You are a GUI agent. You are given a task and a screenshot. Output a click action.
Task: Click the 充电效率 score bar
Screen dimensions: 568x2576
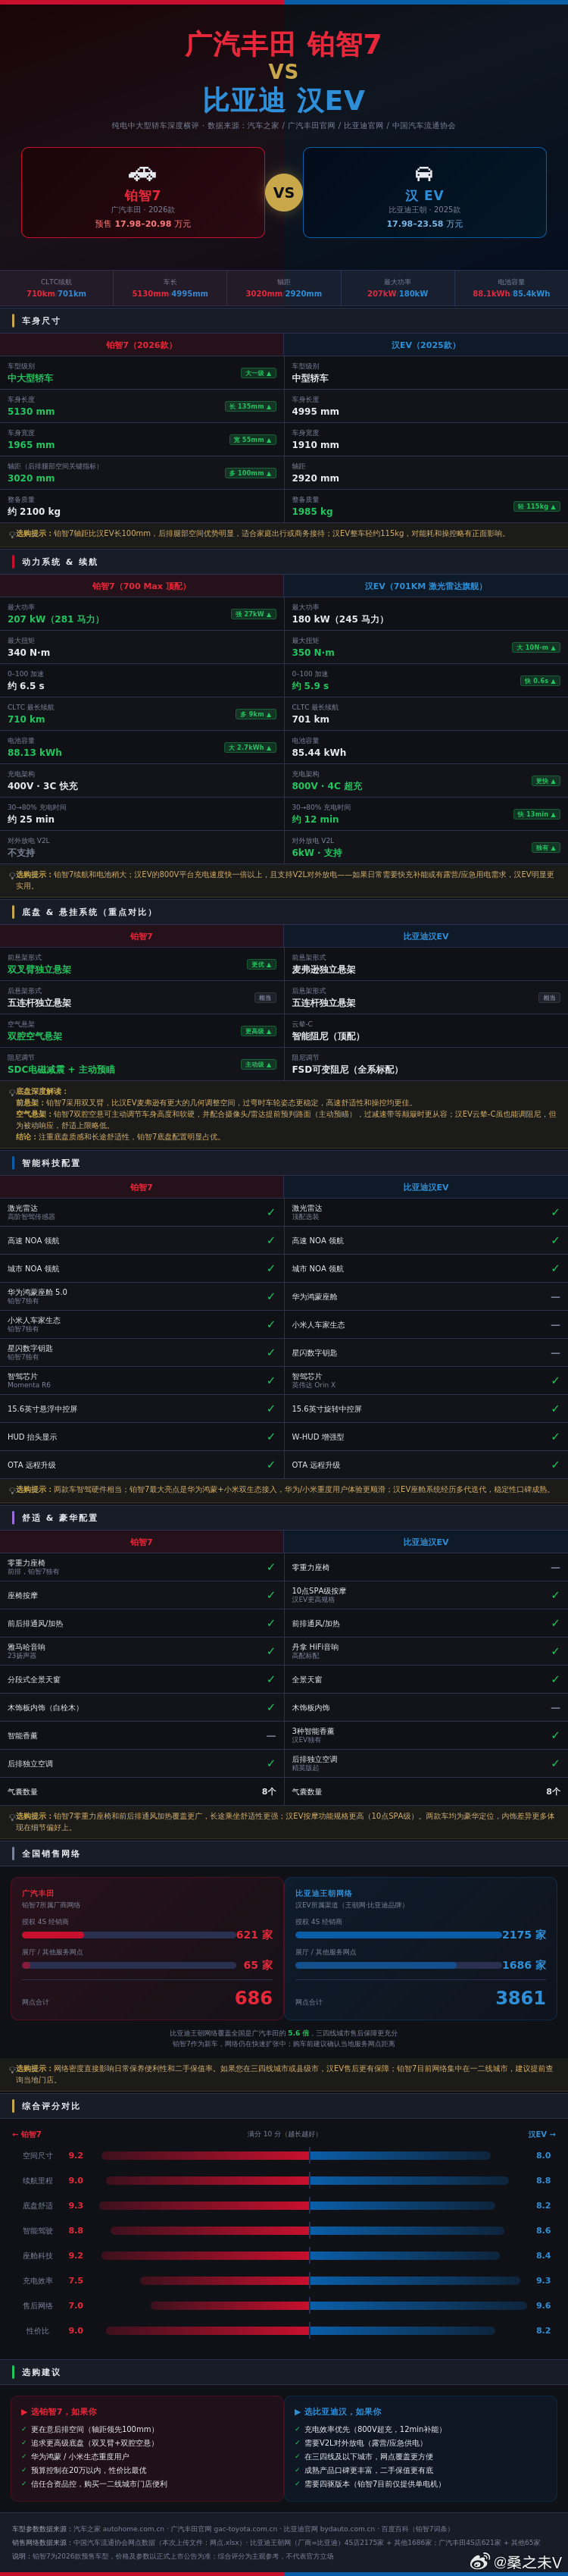329,2281
